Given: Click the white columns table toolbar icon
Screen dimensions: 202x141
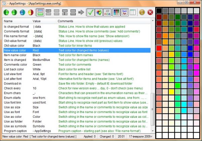Looking at the screenshot, I should 133,12.
